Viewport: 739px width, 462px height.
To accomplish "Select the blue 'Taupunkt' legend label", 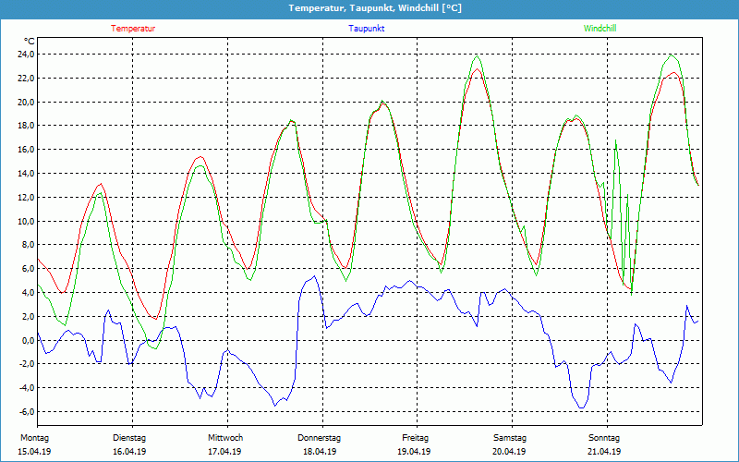I will coord(366,29).
